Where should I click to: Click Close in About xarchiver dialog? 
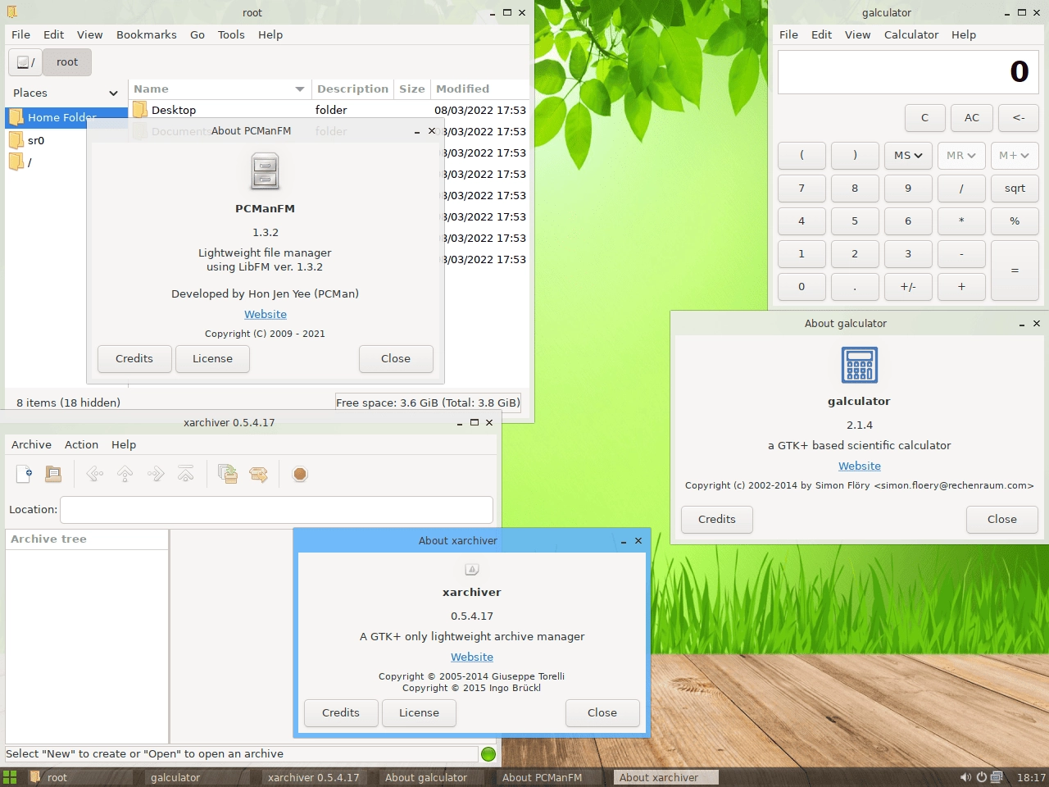point(602,713)
